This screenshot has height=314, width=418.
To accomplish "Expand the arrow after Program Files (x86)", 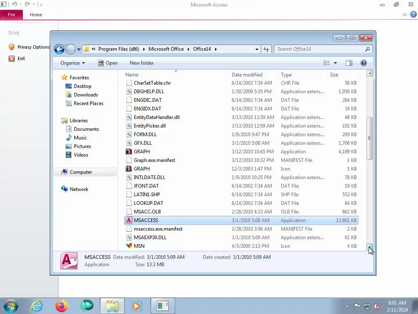I will coord(144,49).
